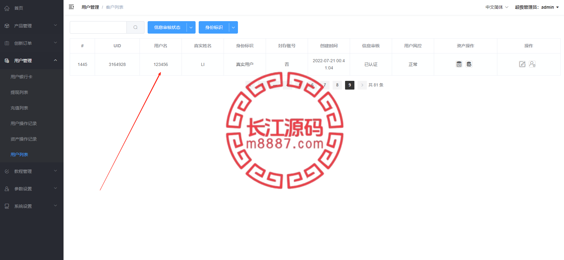Click the product management cube icon
The image size is (564, 260).
tap(7, 26)
